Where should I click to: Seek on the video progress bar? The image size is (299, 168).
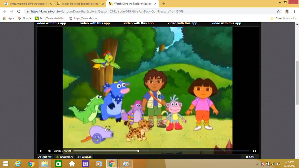(x=161, y=151)
